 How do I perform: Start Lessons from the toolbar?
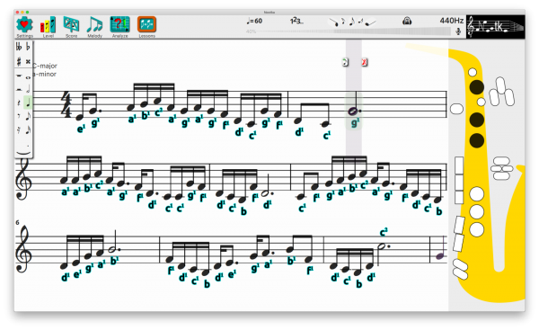click(x=146, y=25)
